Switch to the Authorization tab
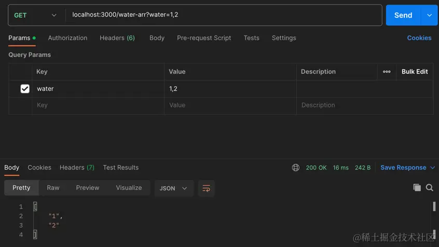439x247 pixels. coord(67,38)
